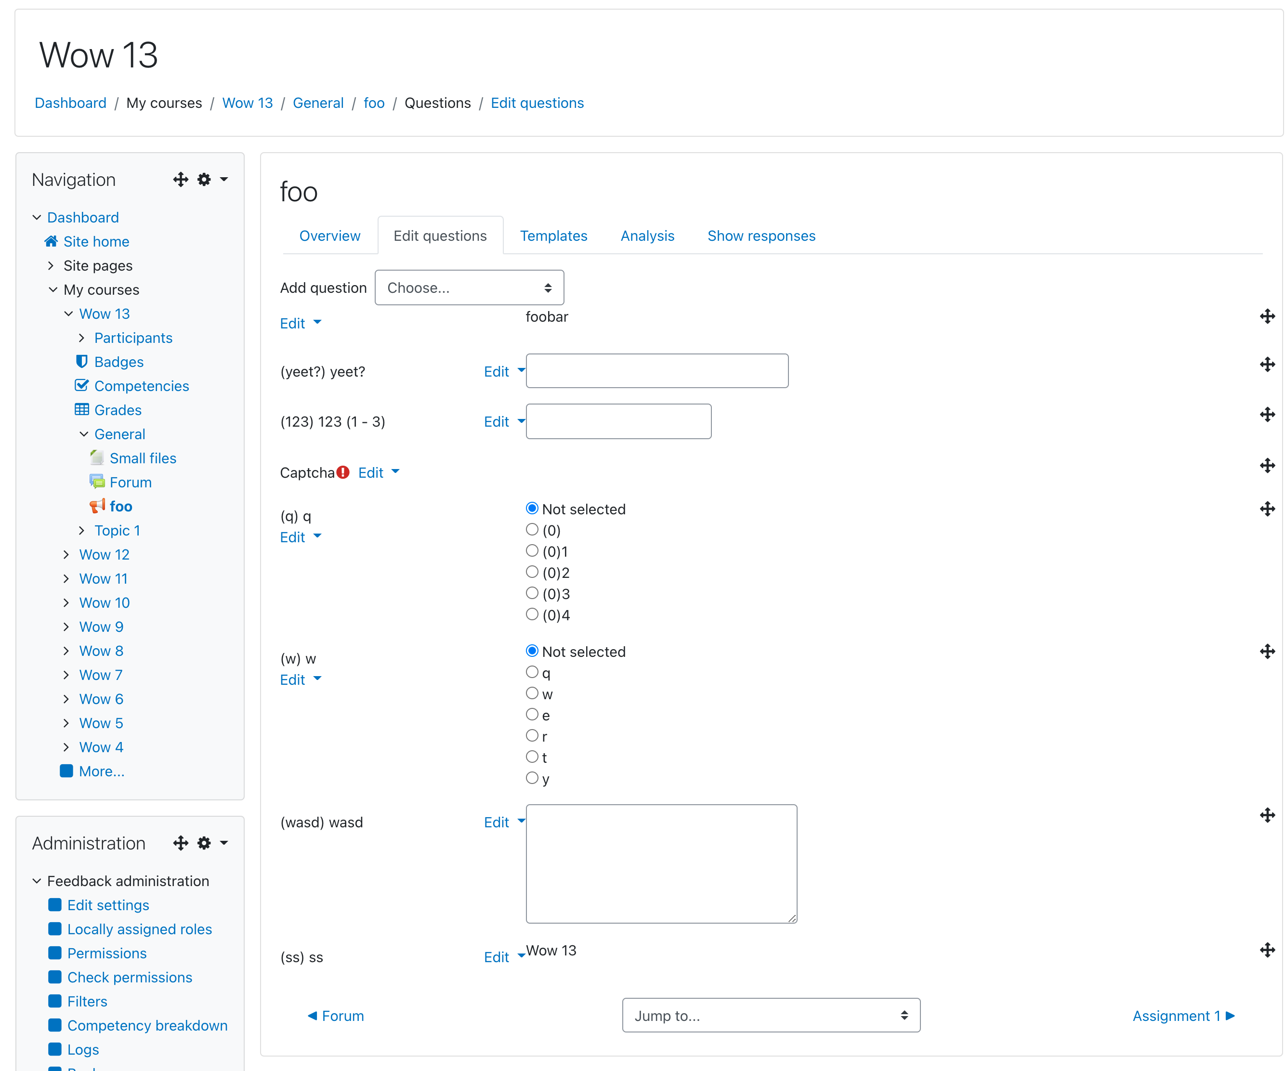Open the Wow 9 course link

click(101, 627)
